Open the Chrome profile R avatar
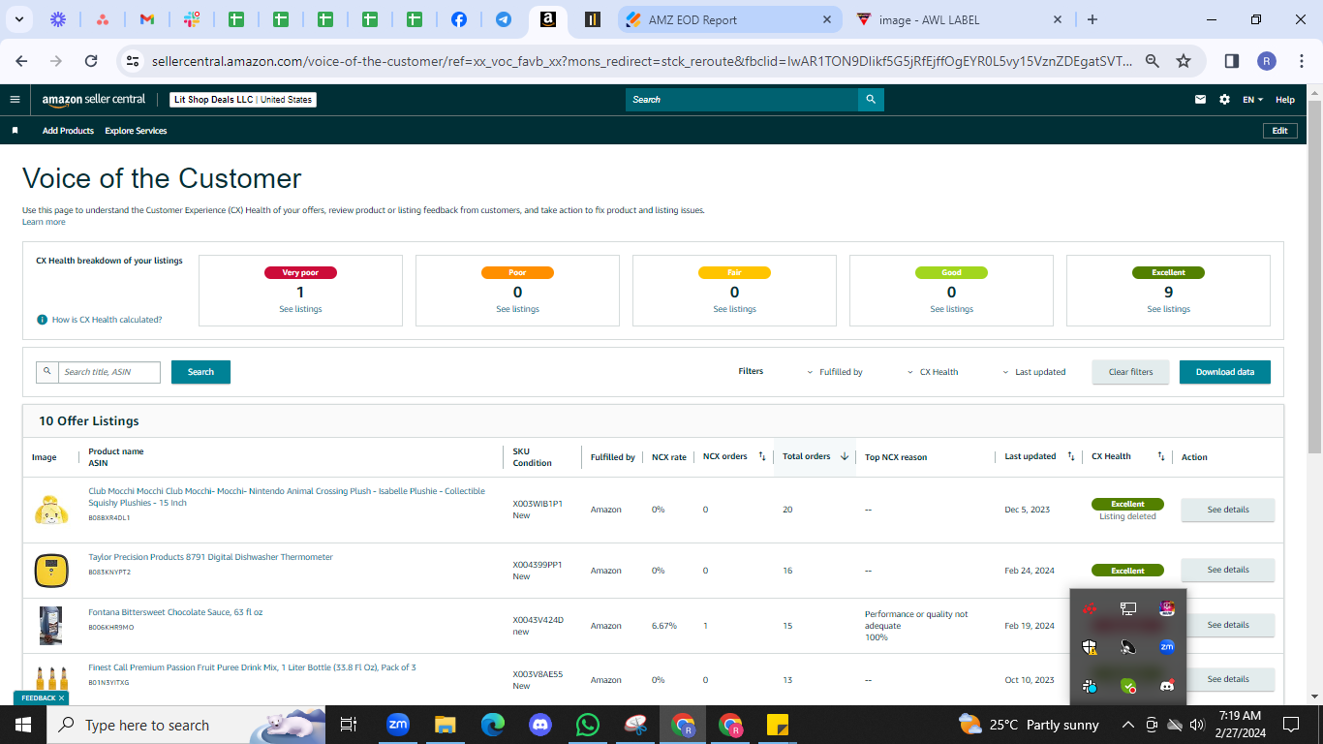 [1267, 61]
